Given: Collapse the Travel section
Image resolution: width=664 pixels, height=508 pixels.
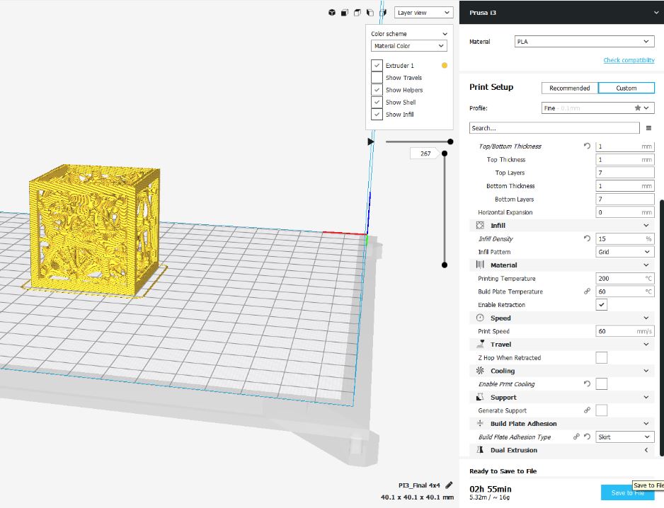Looking at the screenshot, I should coord(646,344).
